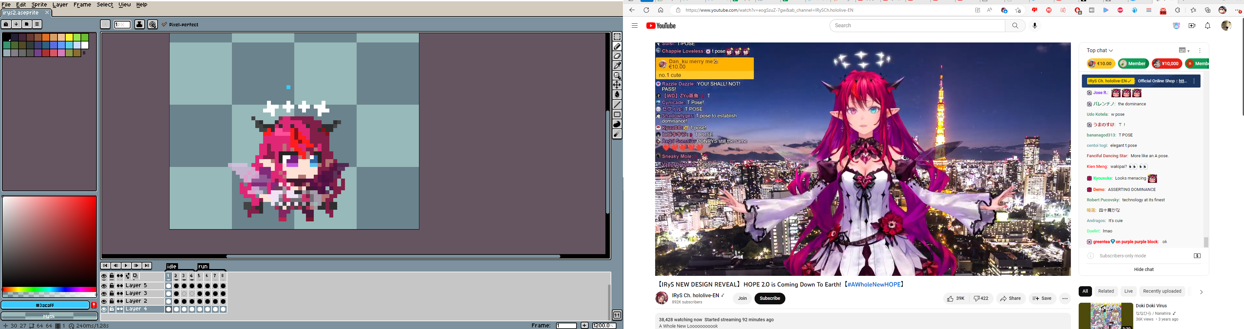Click the Save button under video
The image size is (1244, 329).
coord(1042,299)
